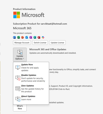Click the Update Now download icon

[18, 67]
